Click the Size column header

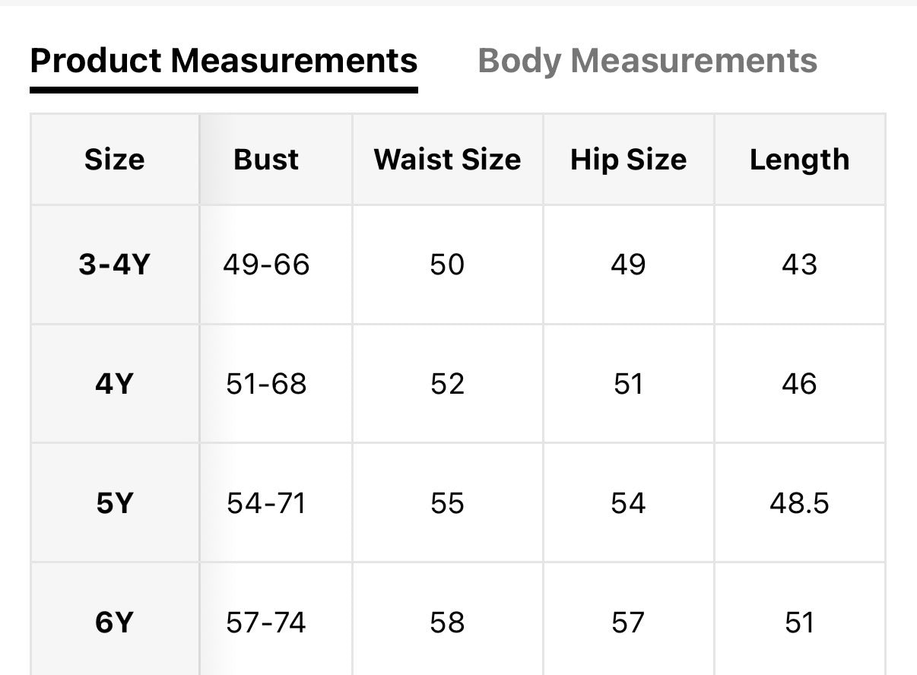114,160
